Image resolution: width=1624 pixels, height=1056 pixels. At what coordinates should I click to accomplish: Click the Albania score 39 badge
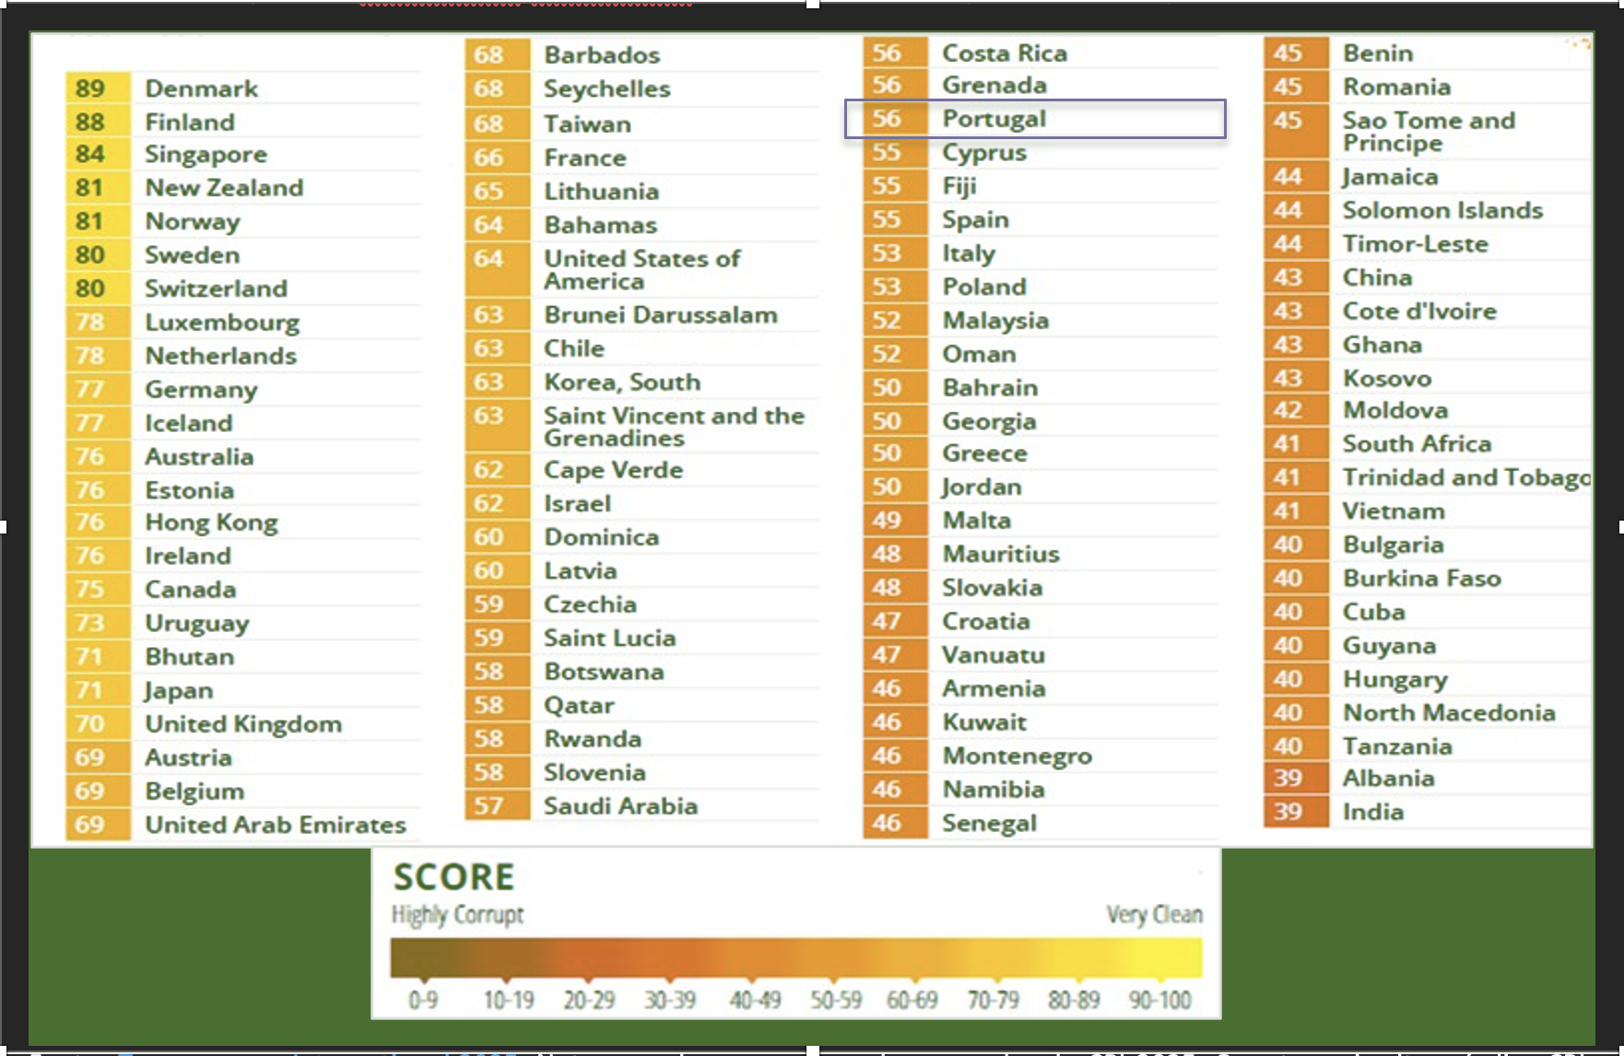pyautogui.click(x=1288, y=779)
